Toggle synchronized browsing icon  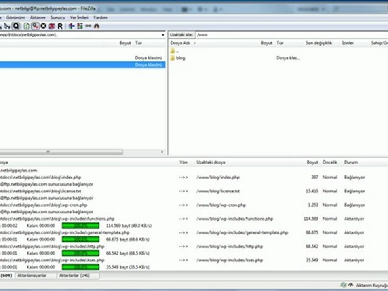point(88,26)
